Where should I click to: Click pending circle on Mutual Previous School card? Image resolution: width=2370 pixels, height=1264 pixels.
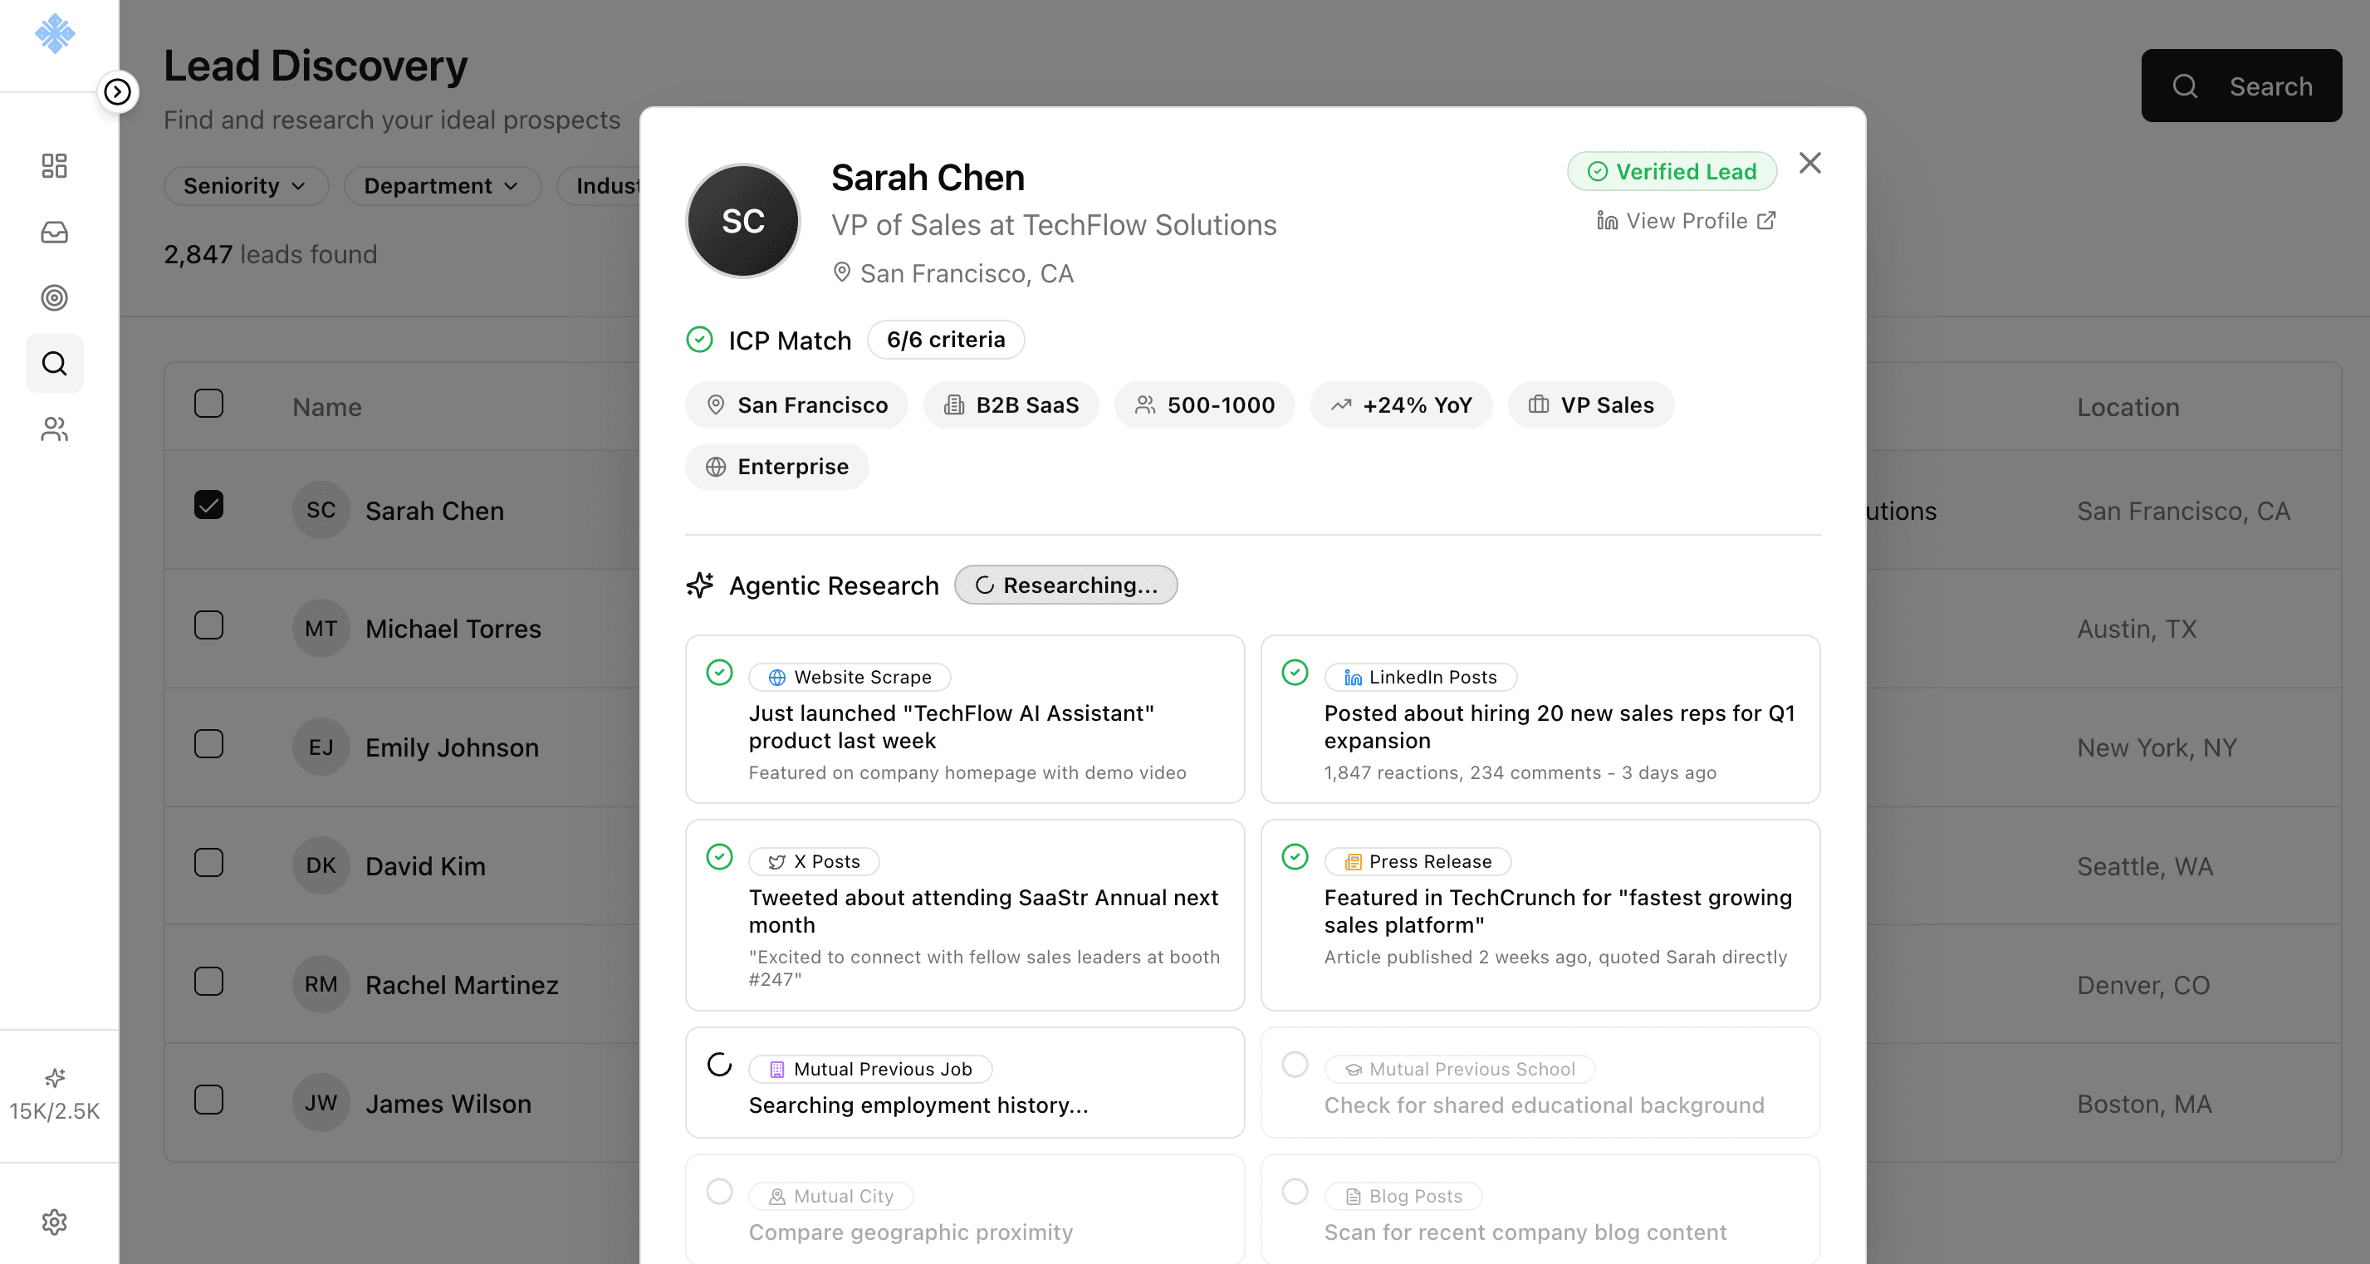[x=1295, y=1065]
